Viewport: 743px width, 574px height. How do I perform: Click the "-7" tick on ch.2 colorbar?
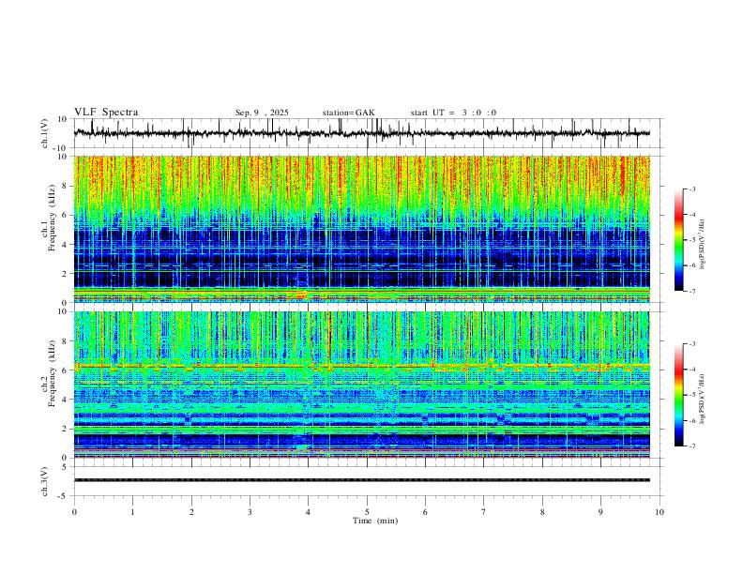pos(691,446)
